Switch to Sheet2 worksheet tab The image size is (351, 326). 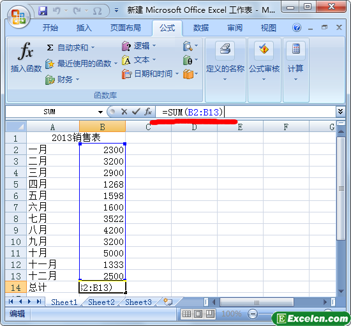[x=101, y=302]
